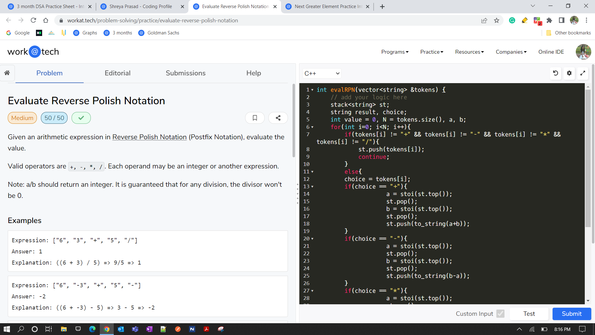Open the 3 months bookmark

(118, 33)
